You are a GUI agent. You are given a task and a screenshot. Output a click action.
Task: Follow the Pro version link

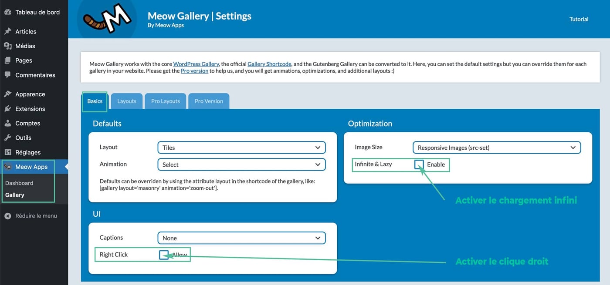[194, 71]
